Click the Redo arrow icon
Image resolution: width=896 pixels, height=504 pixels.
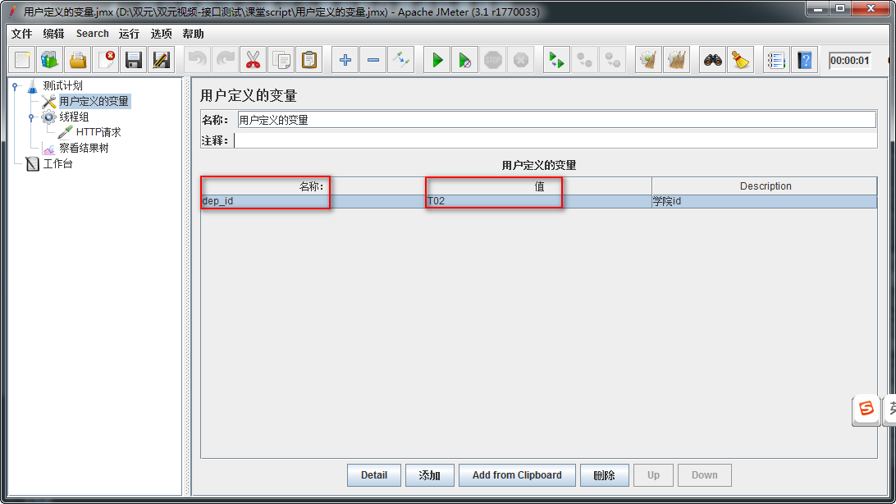[226, 60]
